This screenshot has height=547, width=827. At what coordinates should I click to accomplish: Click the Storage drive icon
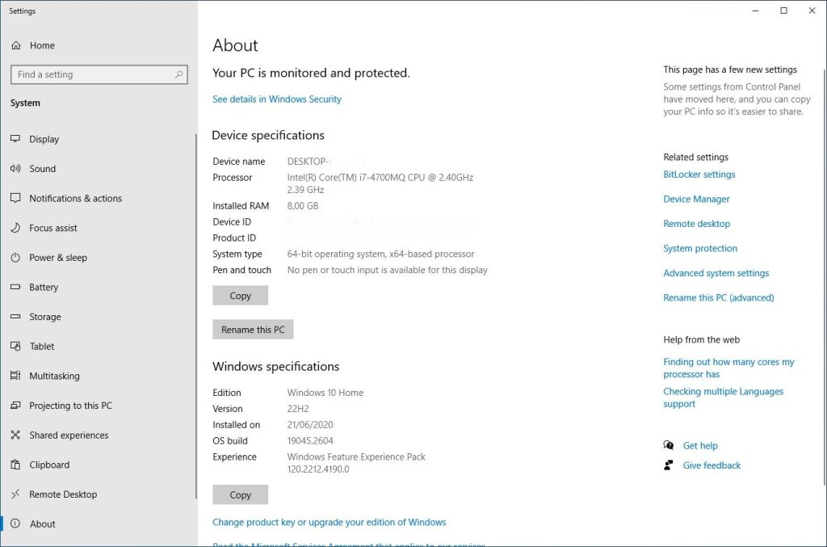click(x=15, y=317)
